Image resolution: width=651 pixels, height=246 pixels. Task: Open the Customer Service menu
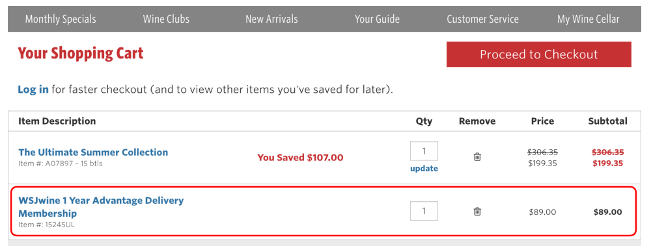tap(482, 19)
